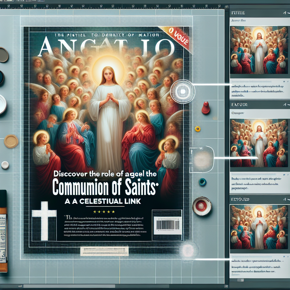Click the small button at panel bottom

pos(242,280)
